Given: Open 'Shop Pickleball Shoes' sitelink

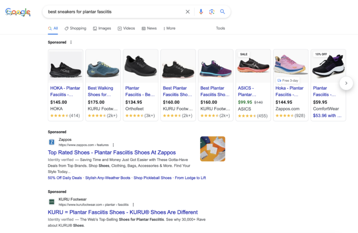Looking at the screenshot, I should click(153, 178).
